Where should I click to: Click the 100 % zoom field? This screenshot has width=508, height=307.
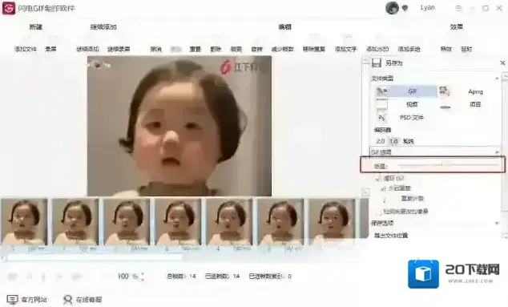pos(127,277)
